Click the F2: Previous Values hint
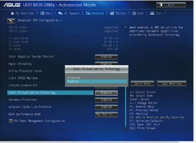The height and width of the screenshot is (143, 196). coord(144,110)
